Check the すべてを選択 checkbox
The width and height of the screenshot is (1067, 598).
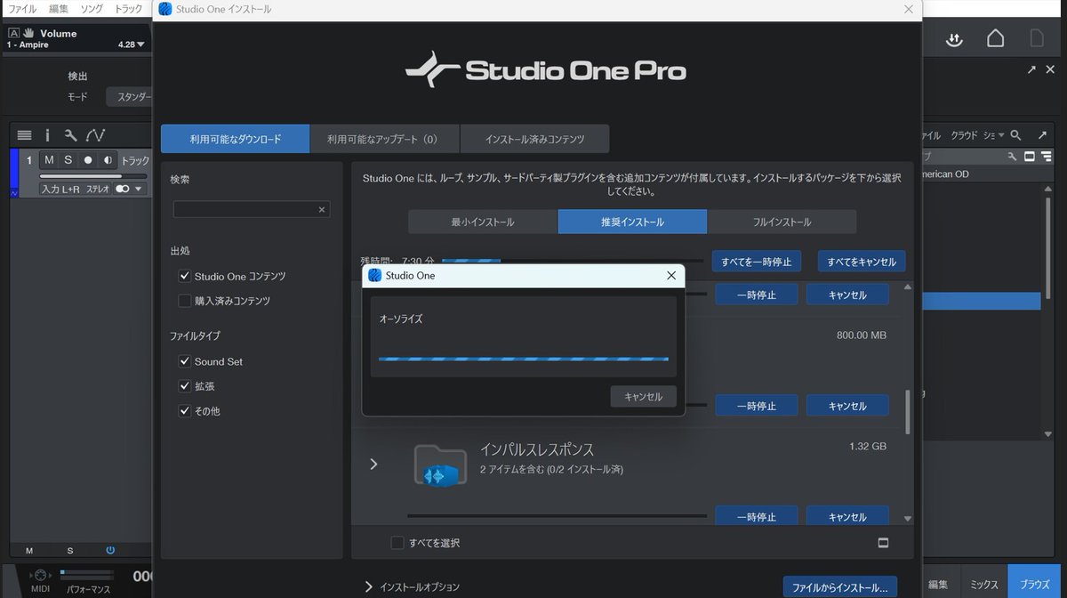click(x=397, y=543)
